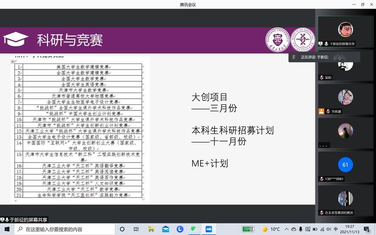Open the notification center icon

pyautogui.click(x=367, y=229)
